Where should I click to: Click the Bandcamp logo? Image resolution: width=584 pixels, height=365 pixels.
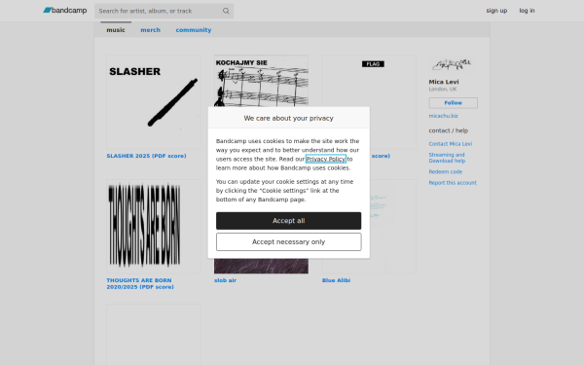pyautogui.click(x=65, y=11)
